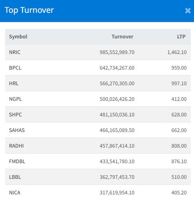Click NRIC turnover value 985,552,989.70
Viewport: 194px width, 198px height.
117,52
